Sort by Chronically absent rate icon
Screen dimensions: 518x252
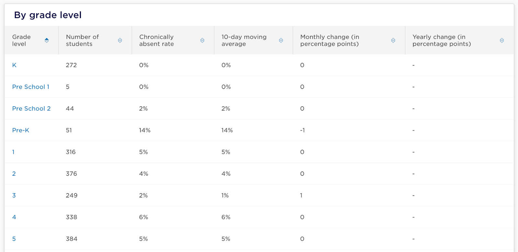coord(202,40)
